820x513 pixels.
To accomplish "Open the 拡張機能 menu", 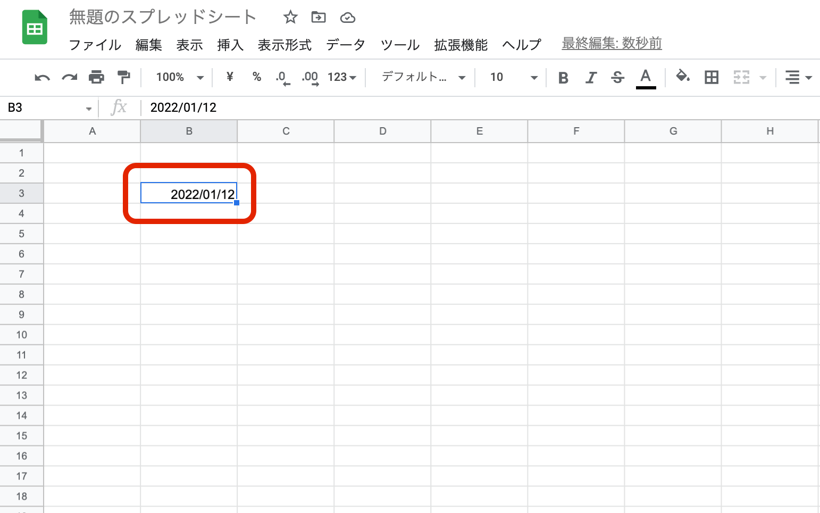I will tap(461, 45).
